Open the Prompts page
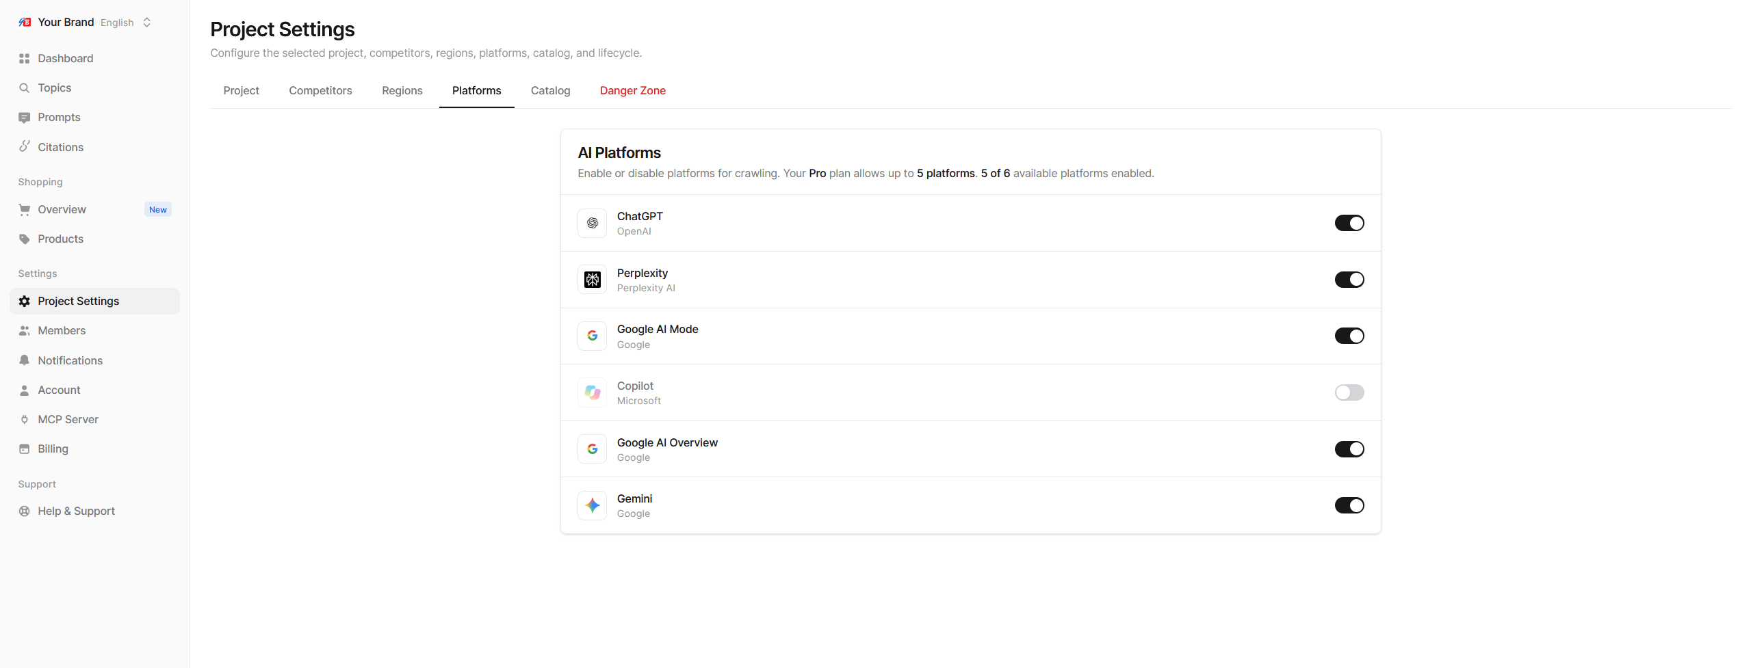Viewport: 1751px width, 668px height. [94, 118]
